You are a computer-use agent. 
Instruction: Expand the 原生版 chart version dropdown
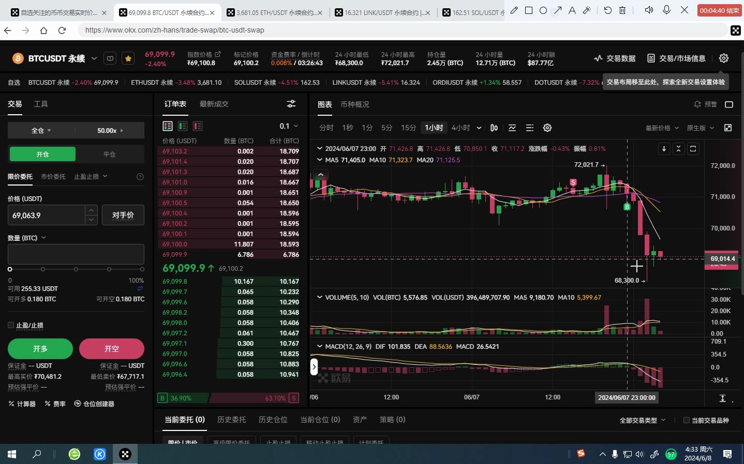click(x=701, y=128)
